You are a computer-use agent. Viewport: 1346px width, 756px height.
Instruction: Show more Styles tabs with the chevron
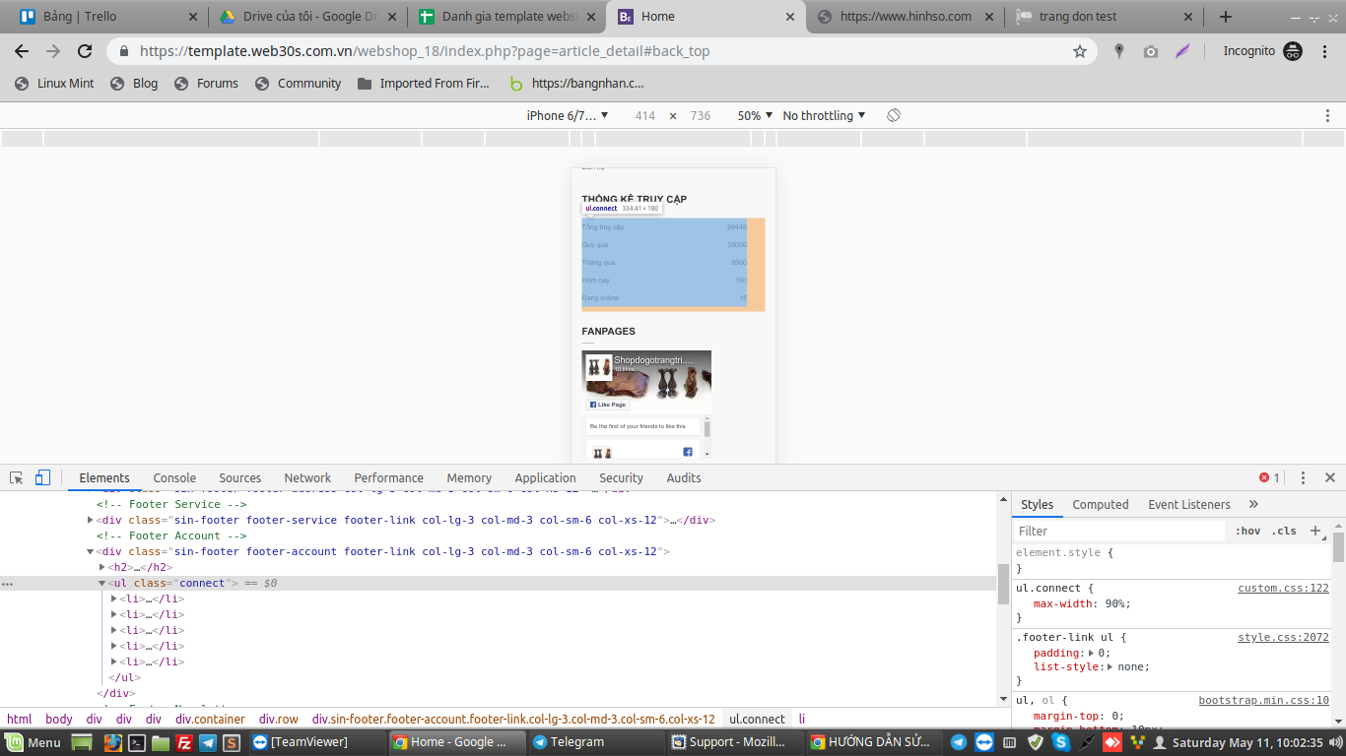1253,504
